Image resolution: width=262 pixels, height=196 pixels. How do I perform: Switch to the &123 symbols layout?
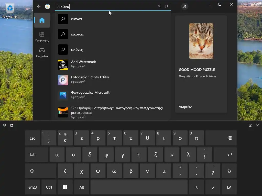point(32,187)
